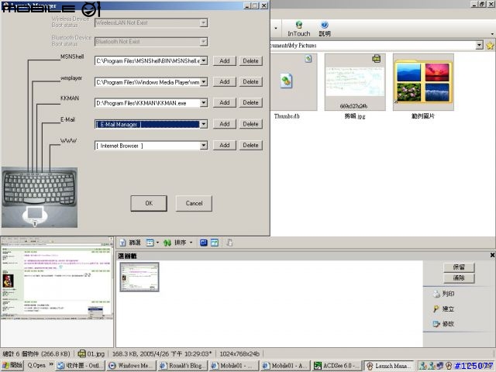The height and width of the screenshot is (372, 496).
Task: Open the ACDSee toolbar dropdown arrow
Action: [276, 28]
